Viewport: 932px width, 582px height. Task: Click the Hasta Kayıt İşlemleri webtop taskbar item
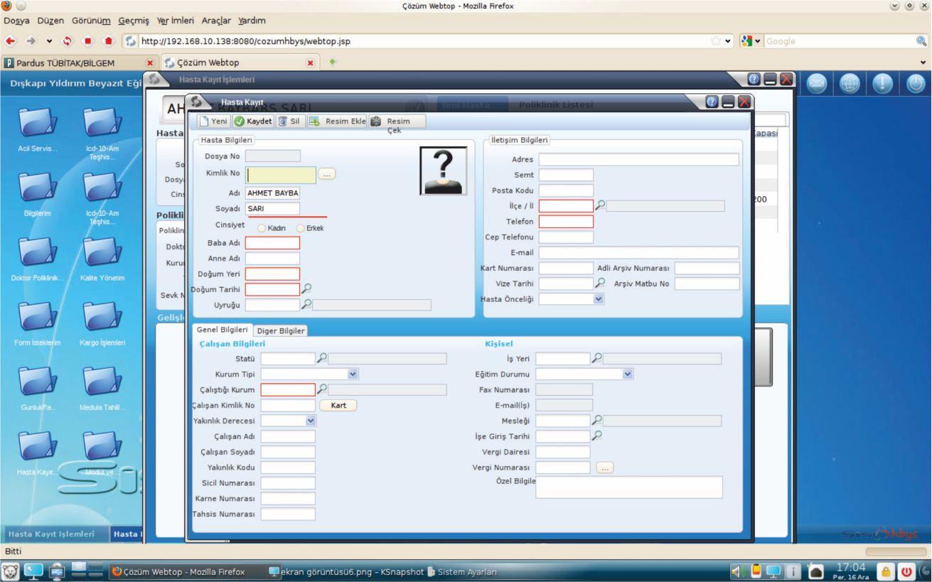pyautogui.click(x=55, y=533)
